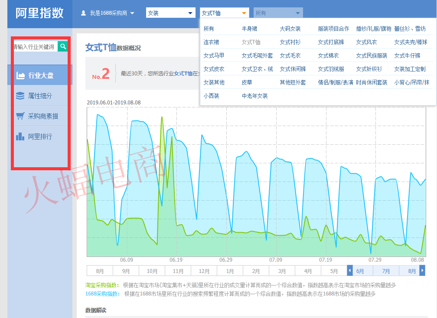Click the timeline right arrow button
The height and width of the screenshot is (318, 437).
tap(422, 271)
